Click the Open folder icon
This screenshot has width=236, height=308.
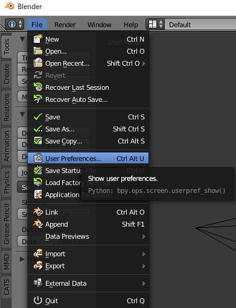[38, 51]
